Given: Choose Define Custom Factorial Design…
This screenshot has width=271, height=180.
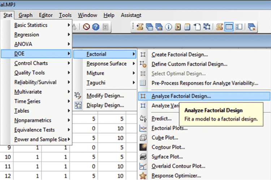Looking at the screenshot, I should [204, 64].
